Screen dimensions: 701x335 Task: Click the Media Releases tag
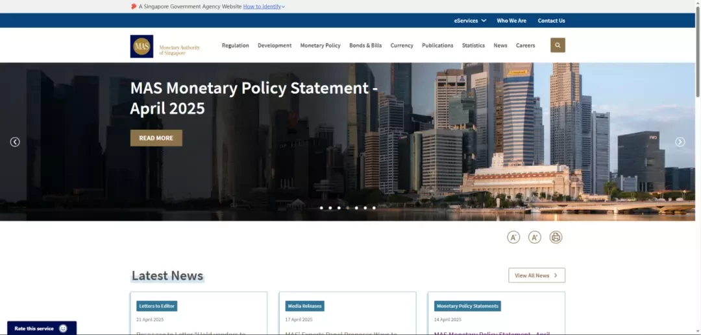[x=305, y=306]
